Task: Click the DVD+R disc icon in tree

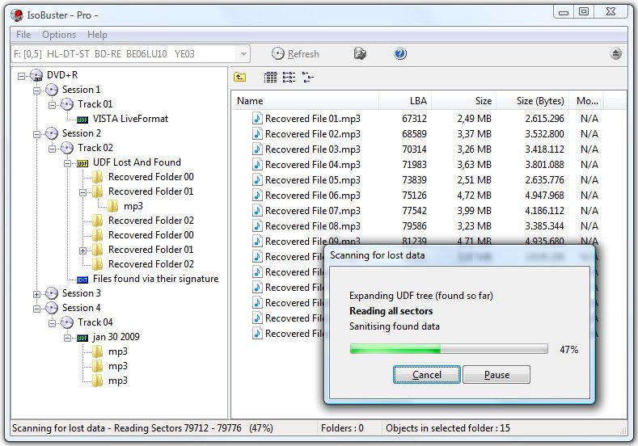Action: point(37,75)
